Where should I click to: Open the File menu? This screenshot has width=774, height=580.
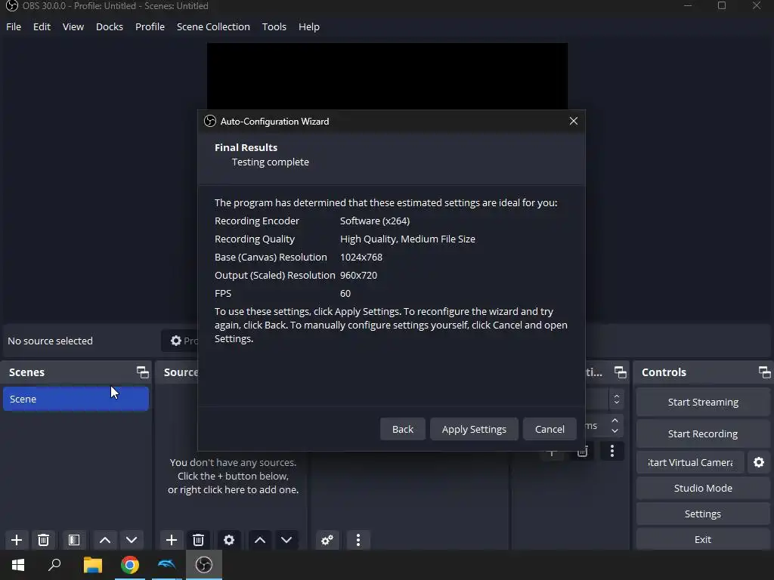(14, 26)
